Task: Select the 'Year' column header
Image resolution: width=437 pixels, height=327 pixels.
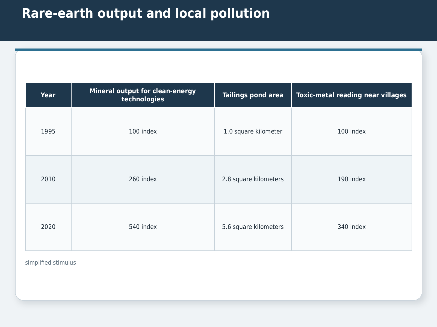Action: [x=48, y=95]
